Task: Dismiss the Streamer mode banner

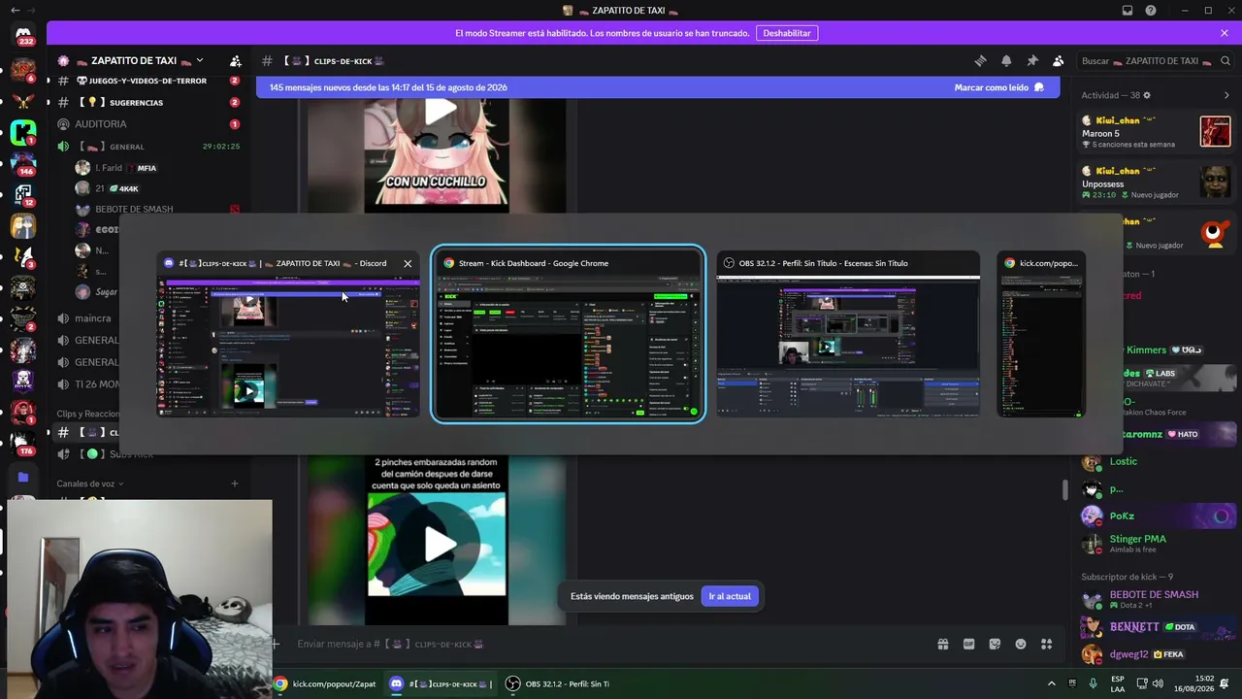Action: 1225,33
